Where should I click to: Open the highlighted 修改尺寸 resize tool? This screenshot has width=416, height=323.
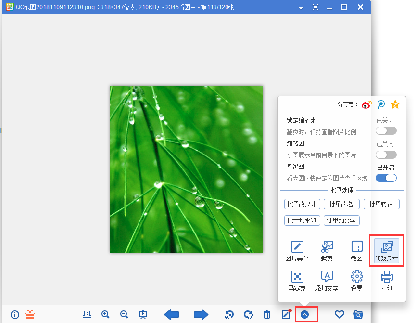pos(386,251)
